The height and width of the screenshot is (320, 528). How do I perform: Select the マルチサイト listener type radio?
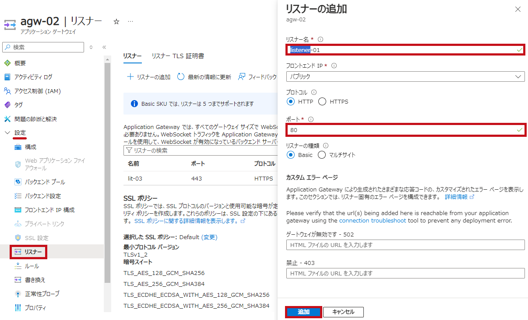[x=322, y=155]
